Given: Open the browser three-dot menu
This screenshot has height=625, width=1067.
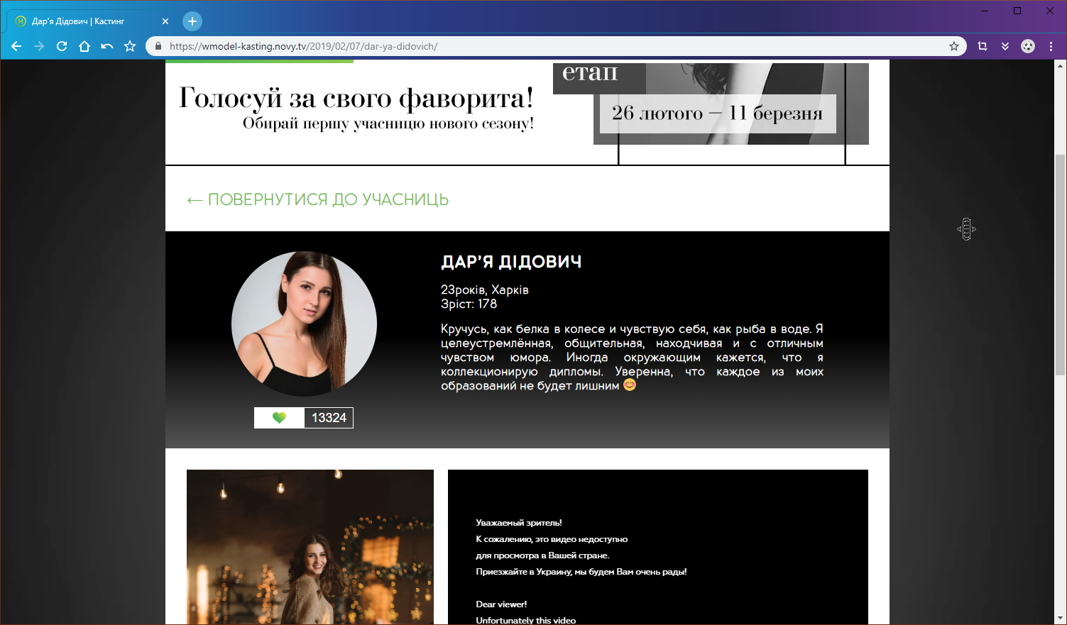Looking at the screenshot, I should click(1051, 46).
